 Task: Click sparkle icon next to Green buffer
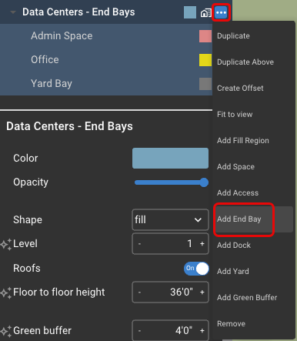tap(6, 331)
